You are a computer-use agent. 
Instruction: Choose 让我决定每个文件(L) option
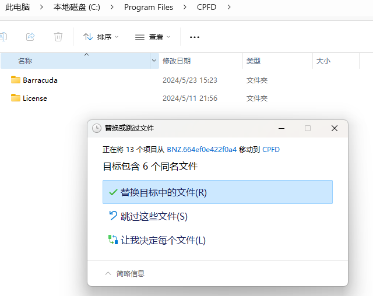tap(163, 240)
